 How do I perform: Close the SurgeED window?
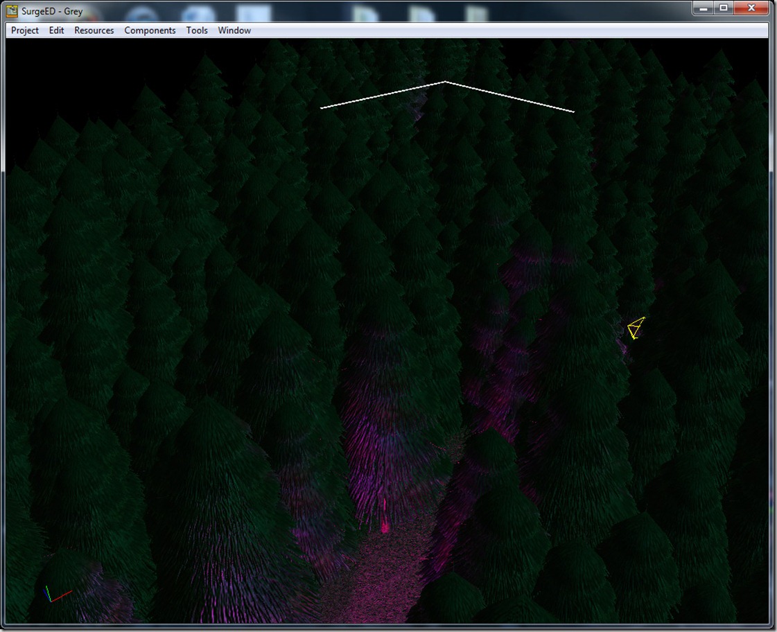751,8
